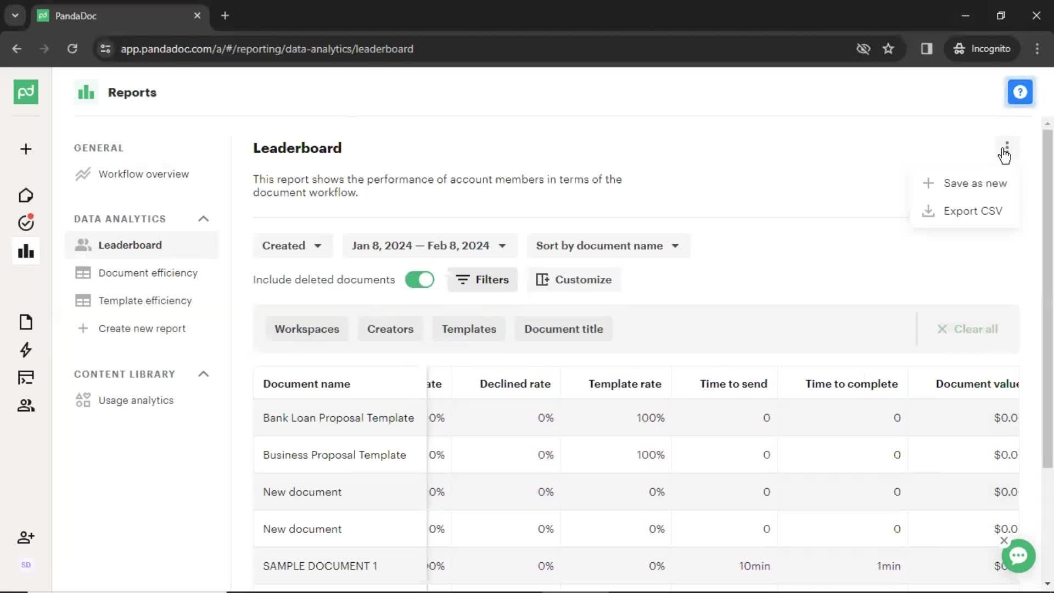The width and height of the screenshot is (1054, 593).
Task: Collapse the Content Library section
Action: click(x=204, y=373)
